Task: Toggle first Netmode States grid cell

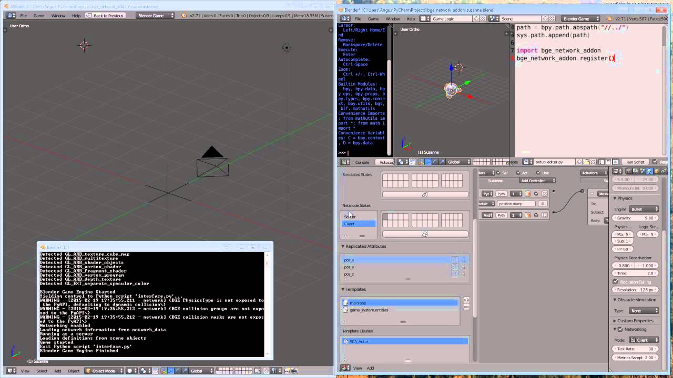Action: point(385,216)
